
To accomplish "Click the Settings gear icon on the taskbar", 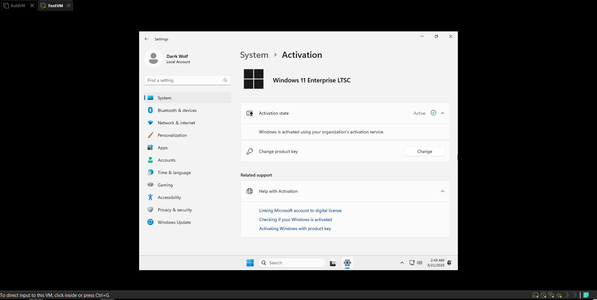I will (347, 263).
